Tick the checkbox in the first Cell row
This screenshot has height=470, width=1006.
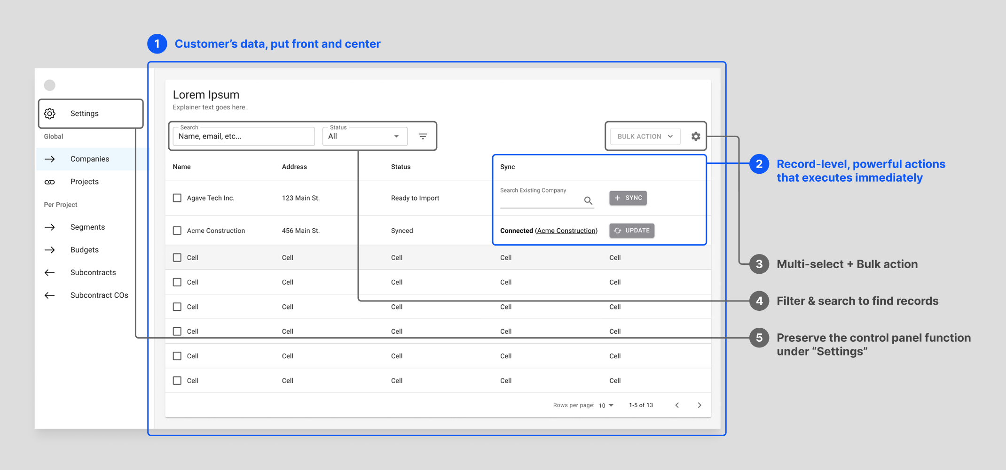tap(177, 257)
